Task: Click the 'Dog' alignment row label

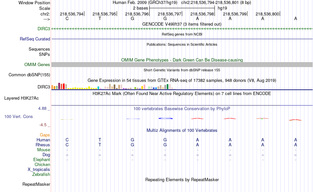Action: point(46,155)
